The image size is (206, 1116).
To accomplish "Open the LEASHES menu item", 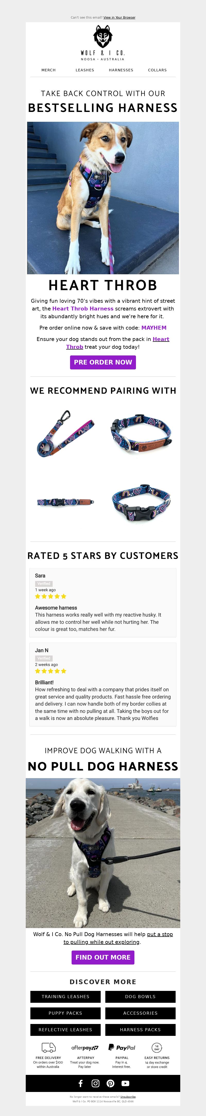I will pos(85,70).
